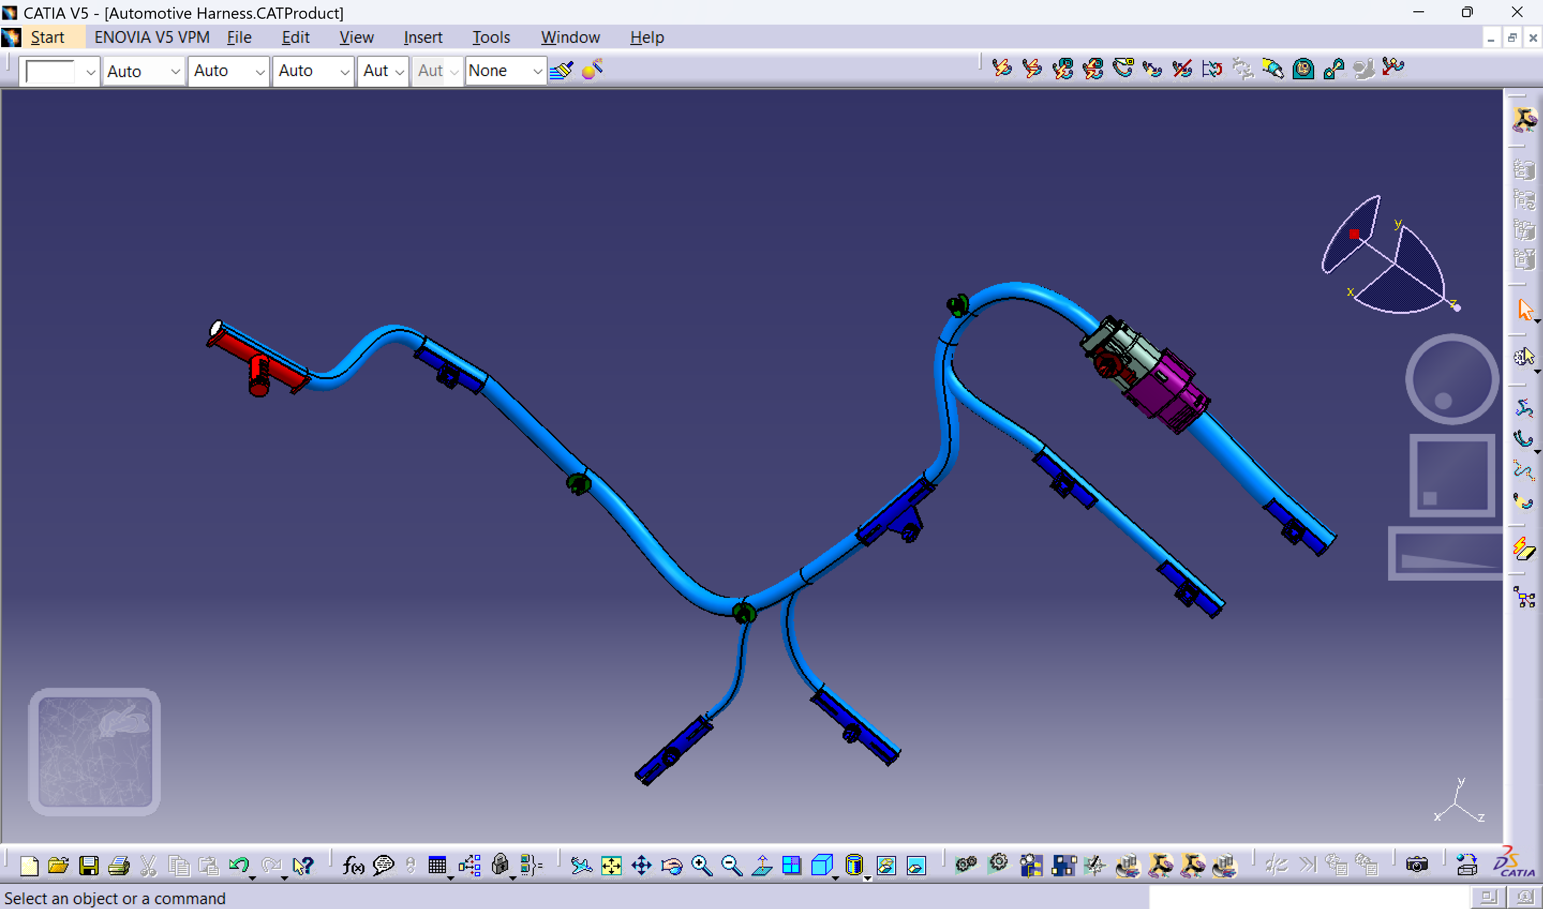Click the Fly mode airplane icon

point(581,866)
